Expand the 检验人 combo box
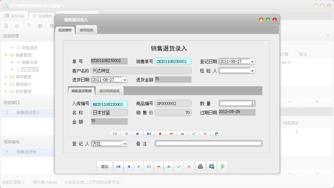 [252, 71]
